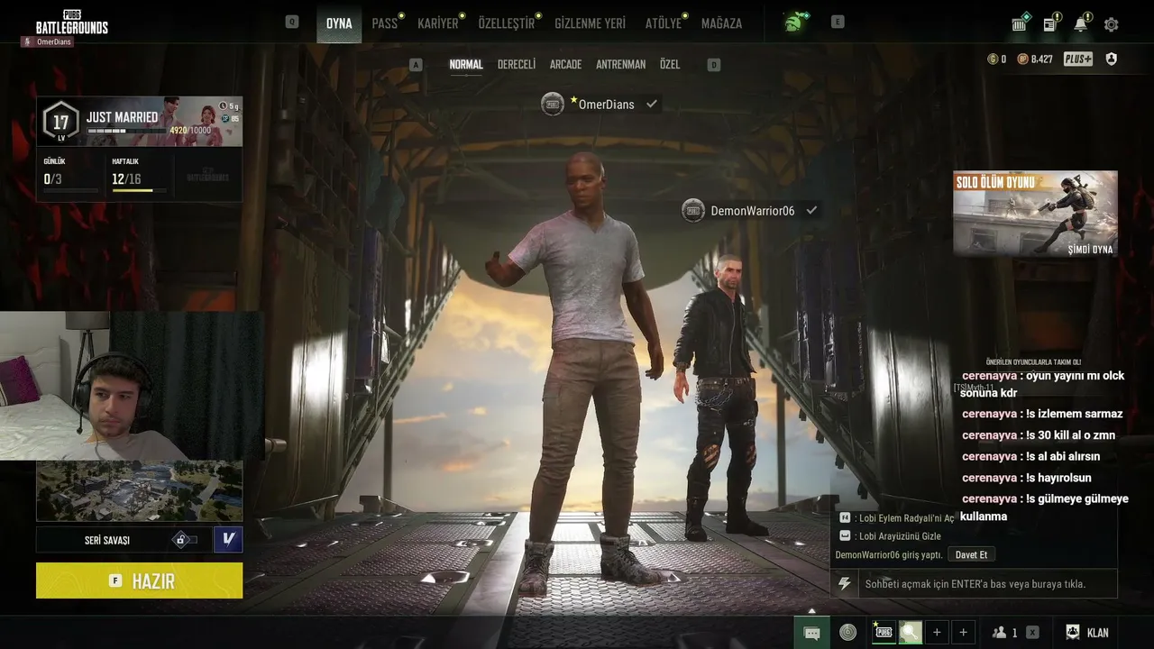Click the HAFTALIK 12/16 mission bar

click(x=139, y=190)
